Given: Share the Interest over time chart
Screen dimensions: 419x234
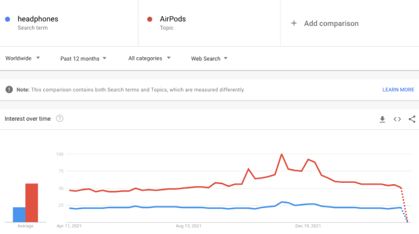Looking at the screenshot, I should click(412, 119).
